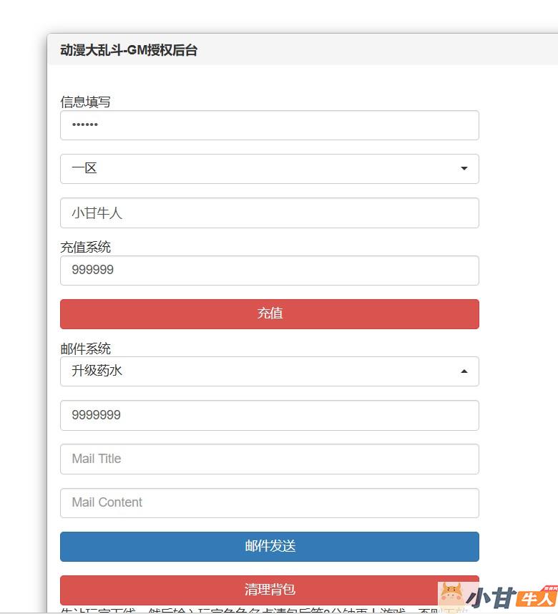558x614 pixels.
Task: Click into the Mail Content field
Action: coord(270,503)
